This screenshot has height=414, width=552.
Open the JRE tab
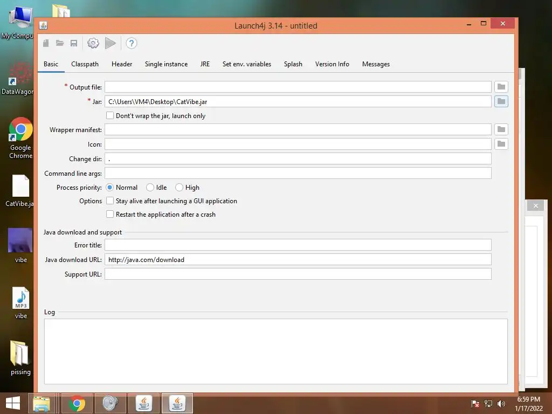[205, 64]
